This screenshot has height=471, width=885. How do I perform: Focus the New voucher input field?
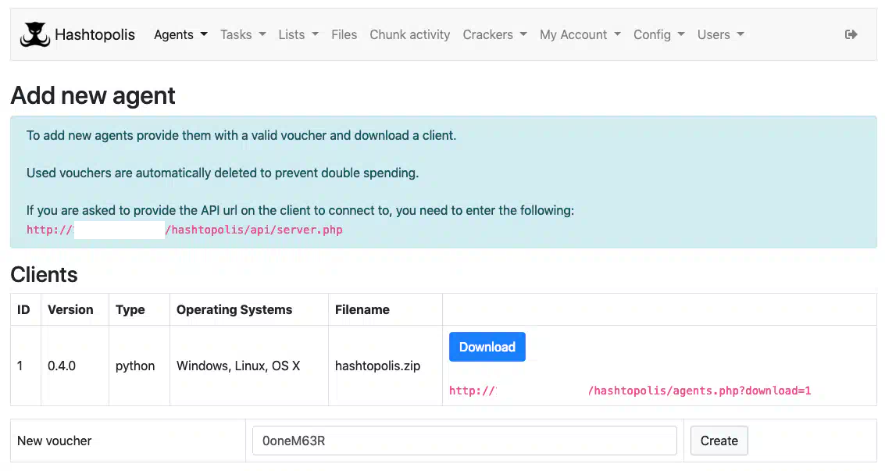point(465,441)
